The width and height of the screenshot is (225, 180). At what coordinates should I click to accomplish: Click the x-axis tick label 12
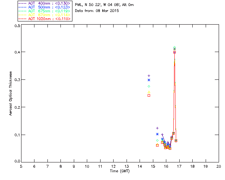[113, 166]
